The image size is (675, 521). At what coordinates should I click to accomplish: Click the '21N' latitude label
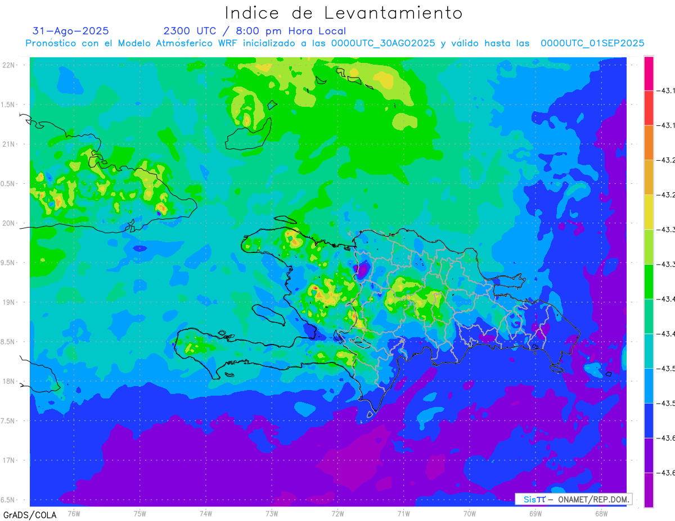(8, 144)
